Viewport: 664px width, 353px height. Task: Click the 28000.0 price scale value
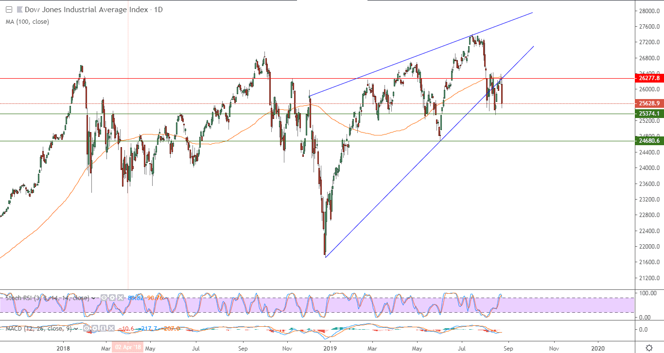(x=649, y=11)
